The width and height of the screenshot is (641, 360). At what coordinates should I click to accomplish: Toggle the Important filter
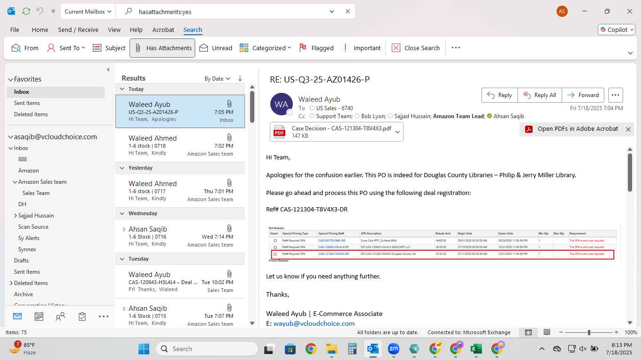[x=362, y=48]
